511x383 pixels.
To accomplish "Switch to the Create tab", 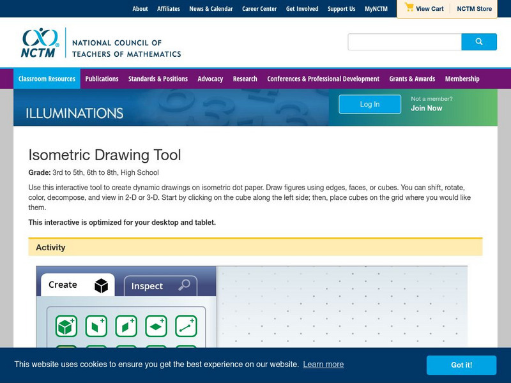I will (75, 285).
